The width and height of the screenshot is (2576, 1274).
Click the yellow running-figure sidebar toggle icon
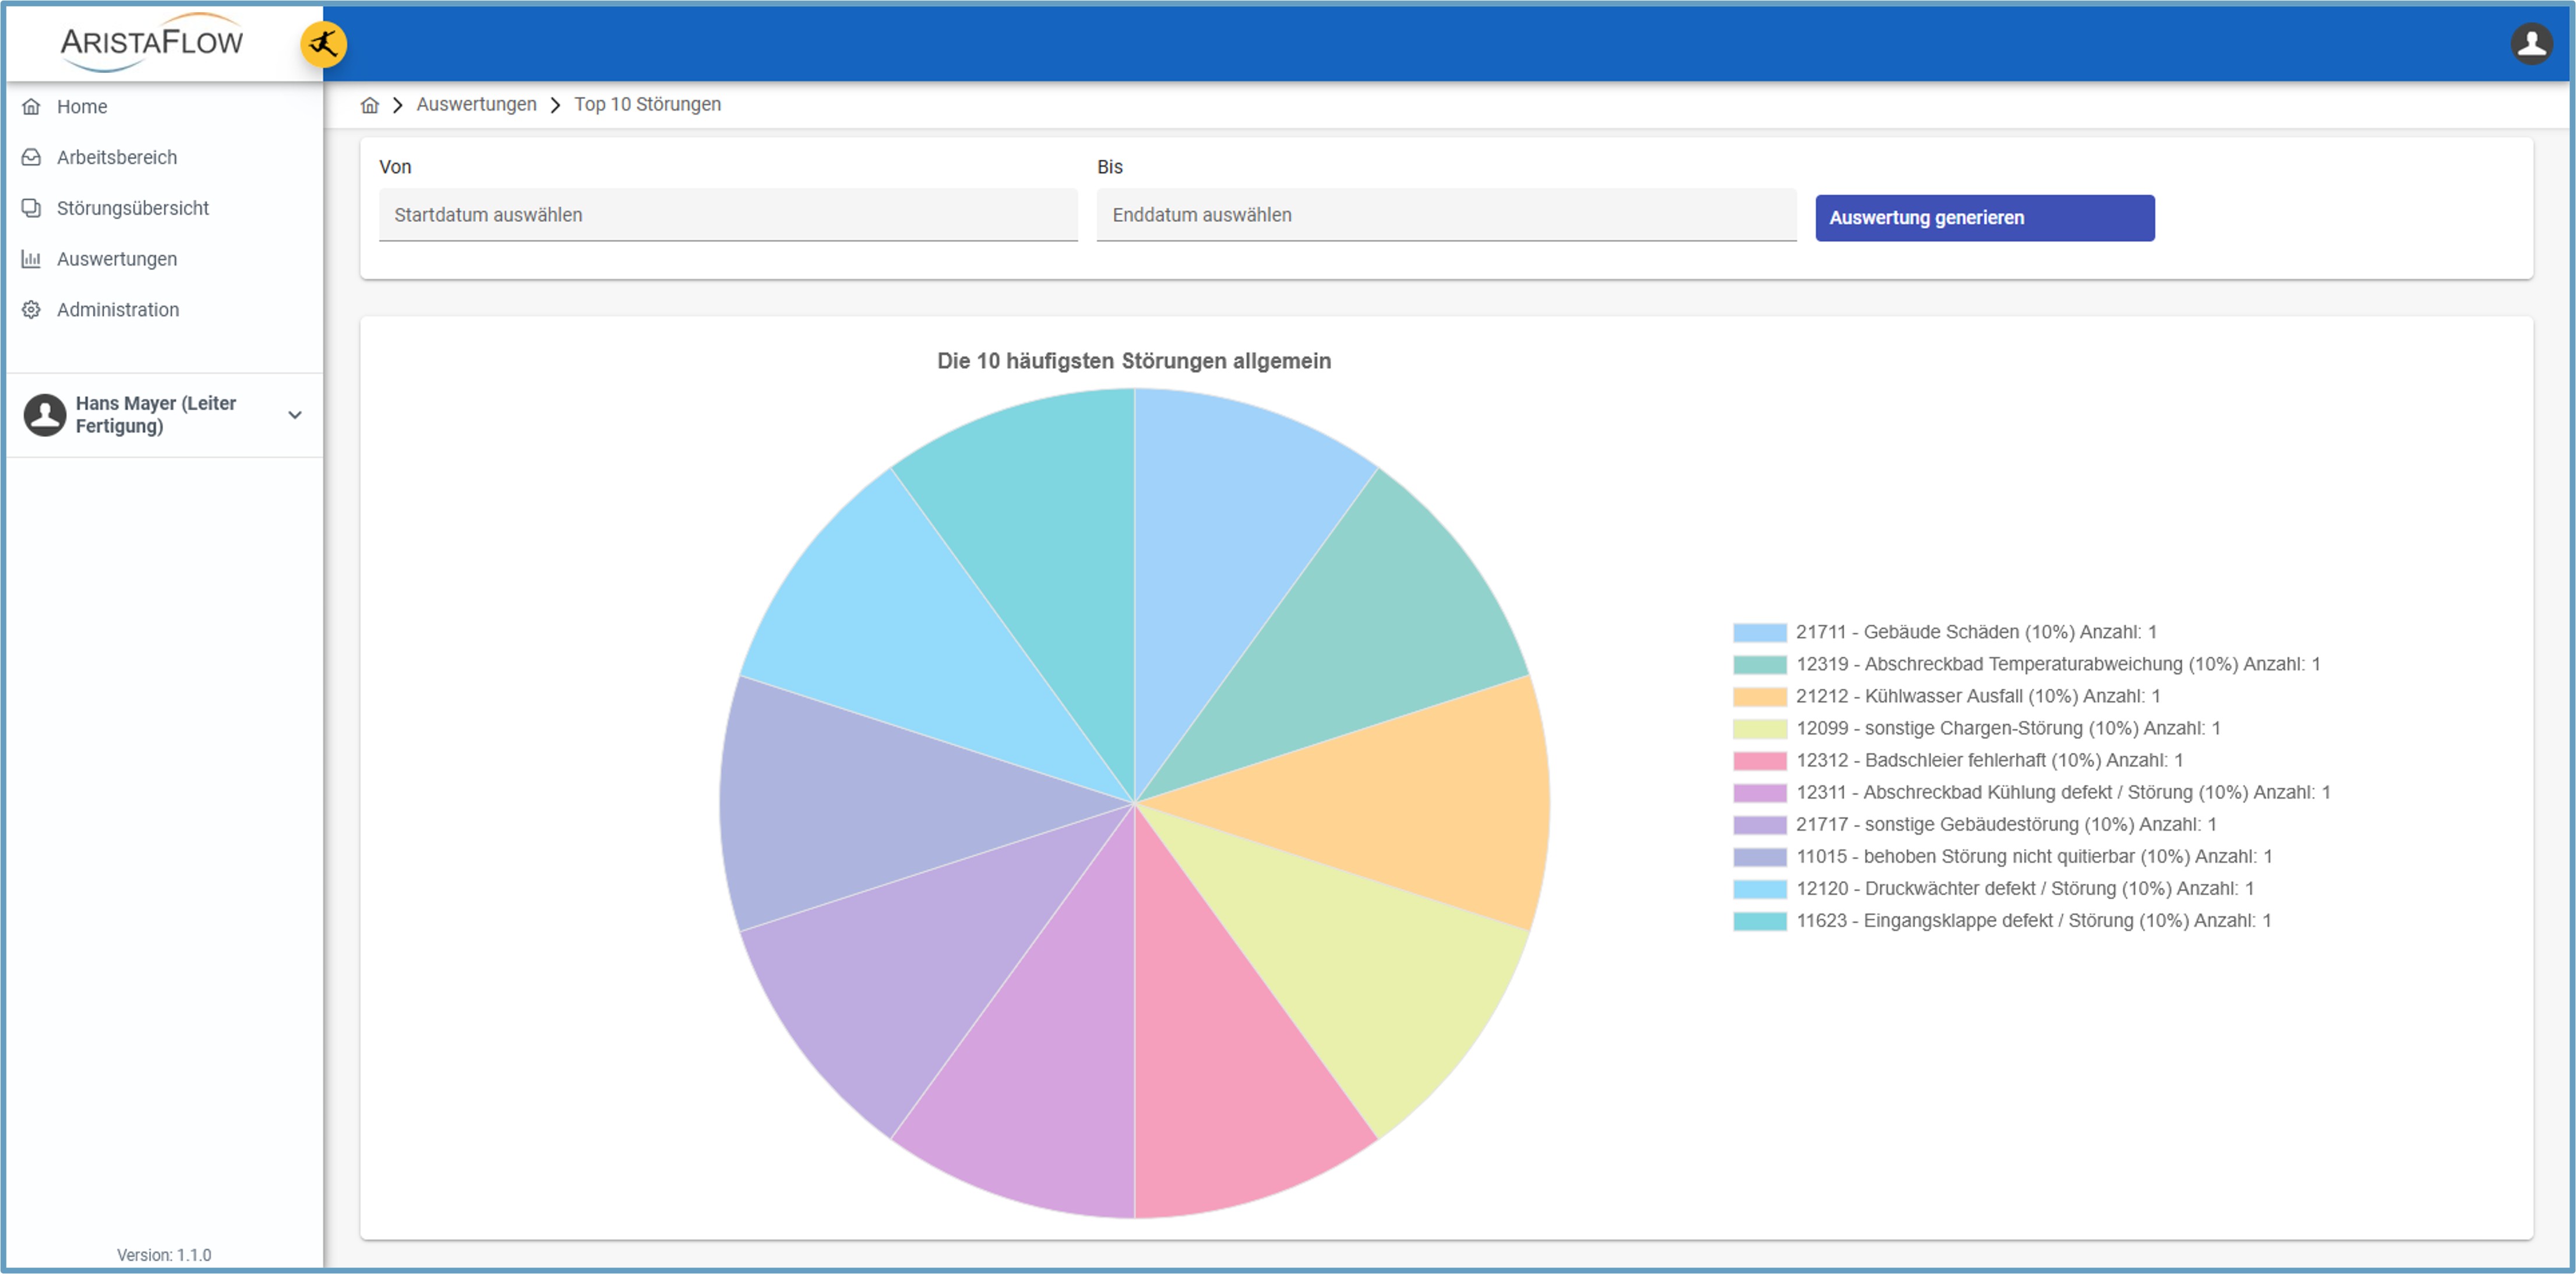tap(323, 44)
